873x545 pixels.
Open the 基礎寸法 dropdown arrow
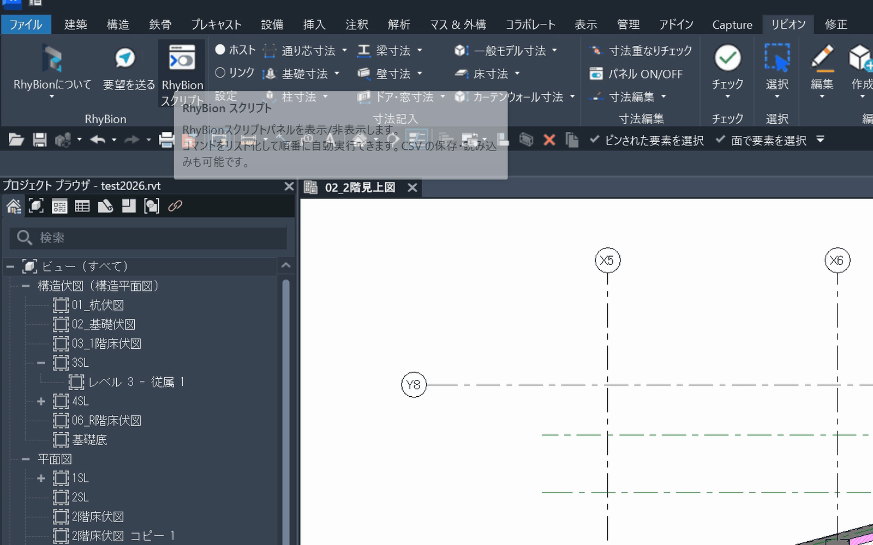tap(337, 74)
